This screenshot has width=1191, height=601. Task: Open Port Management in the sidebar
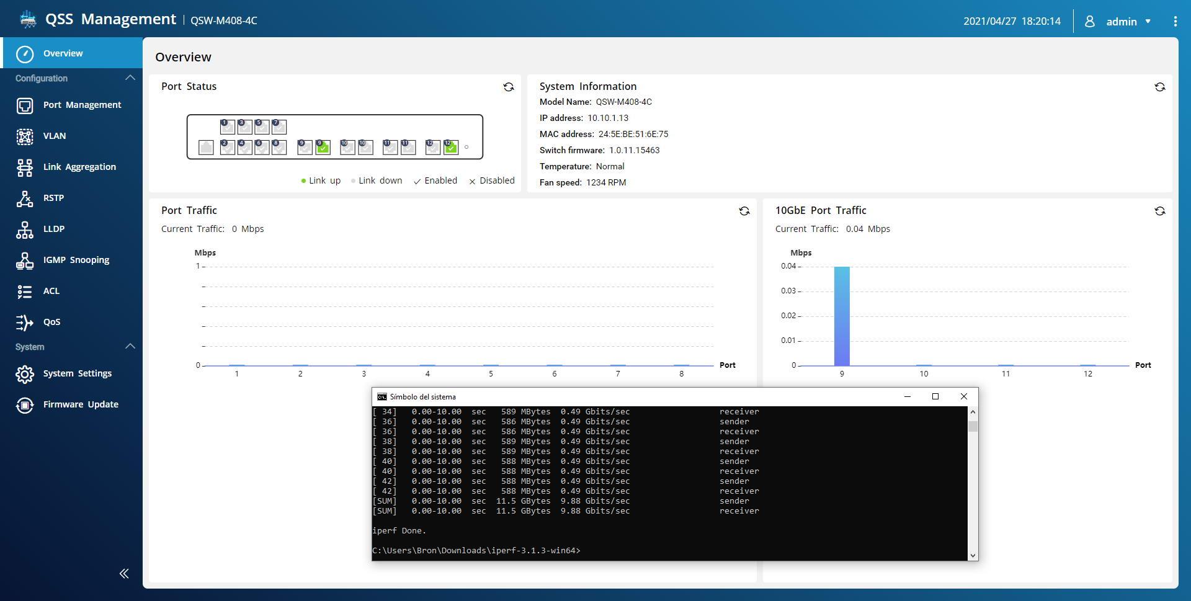(x=71, y=105)
